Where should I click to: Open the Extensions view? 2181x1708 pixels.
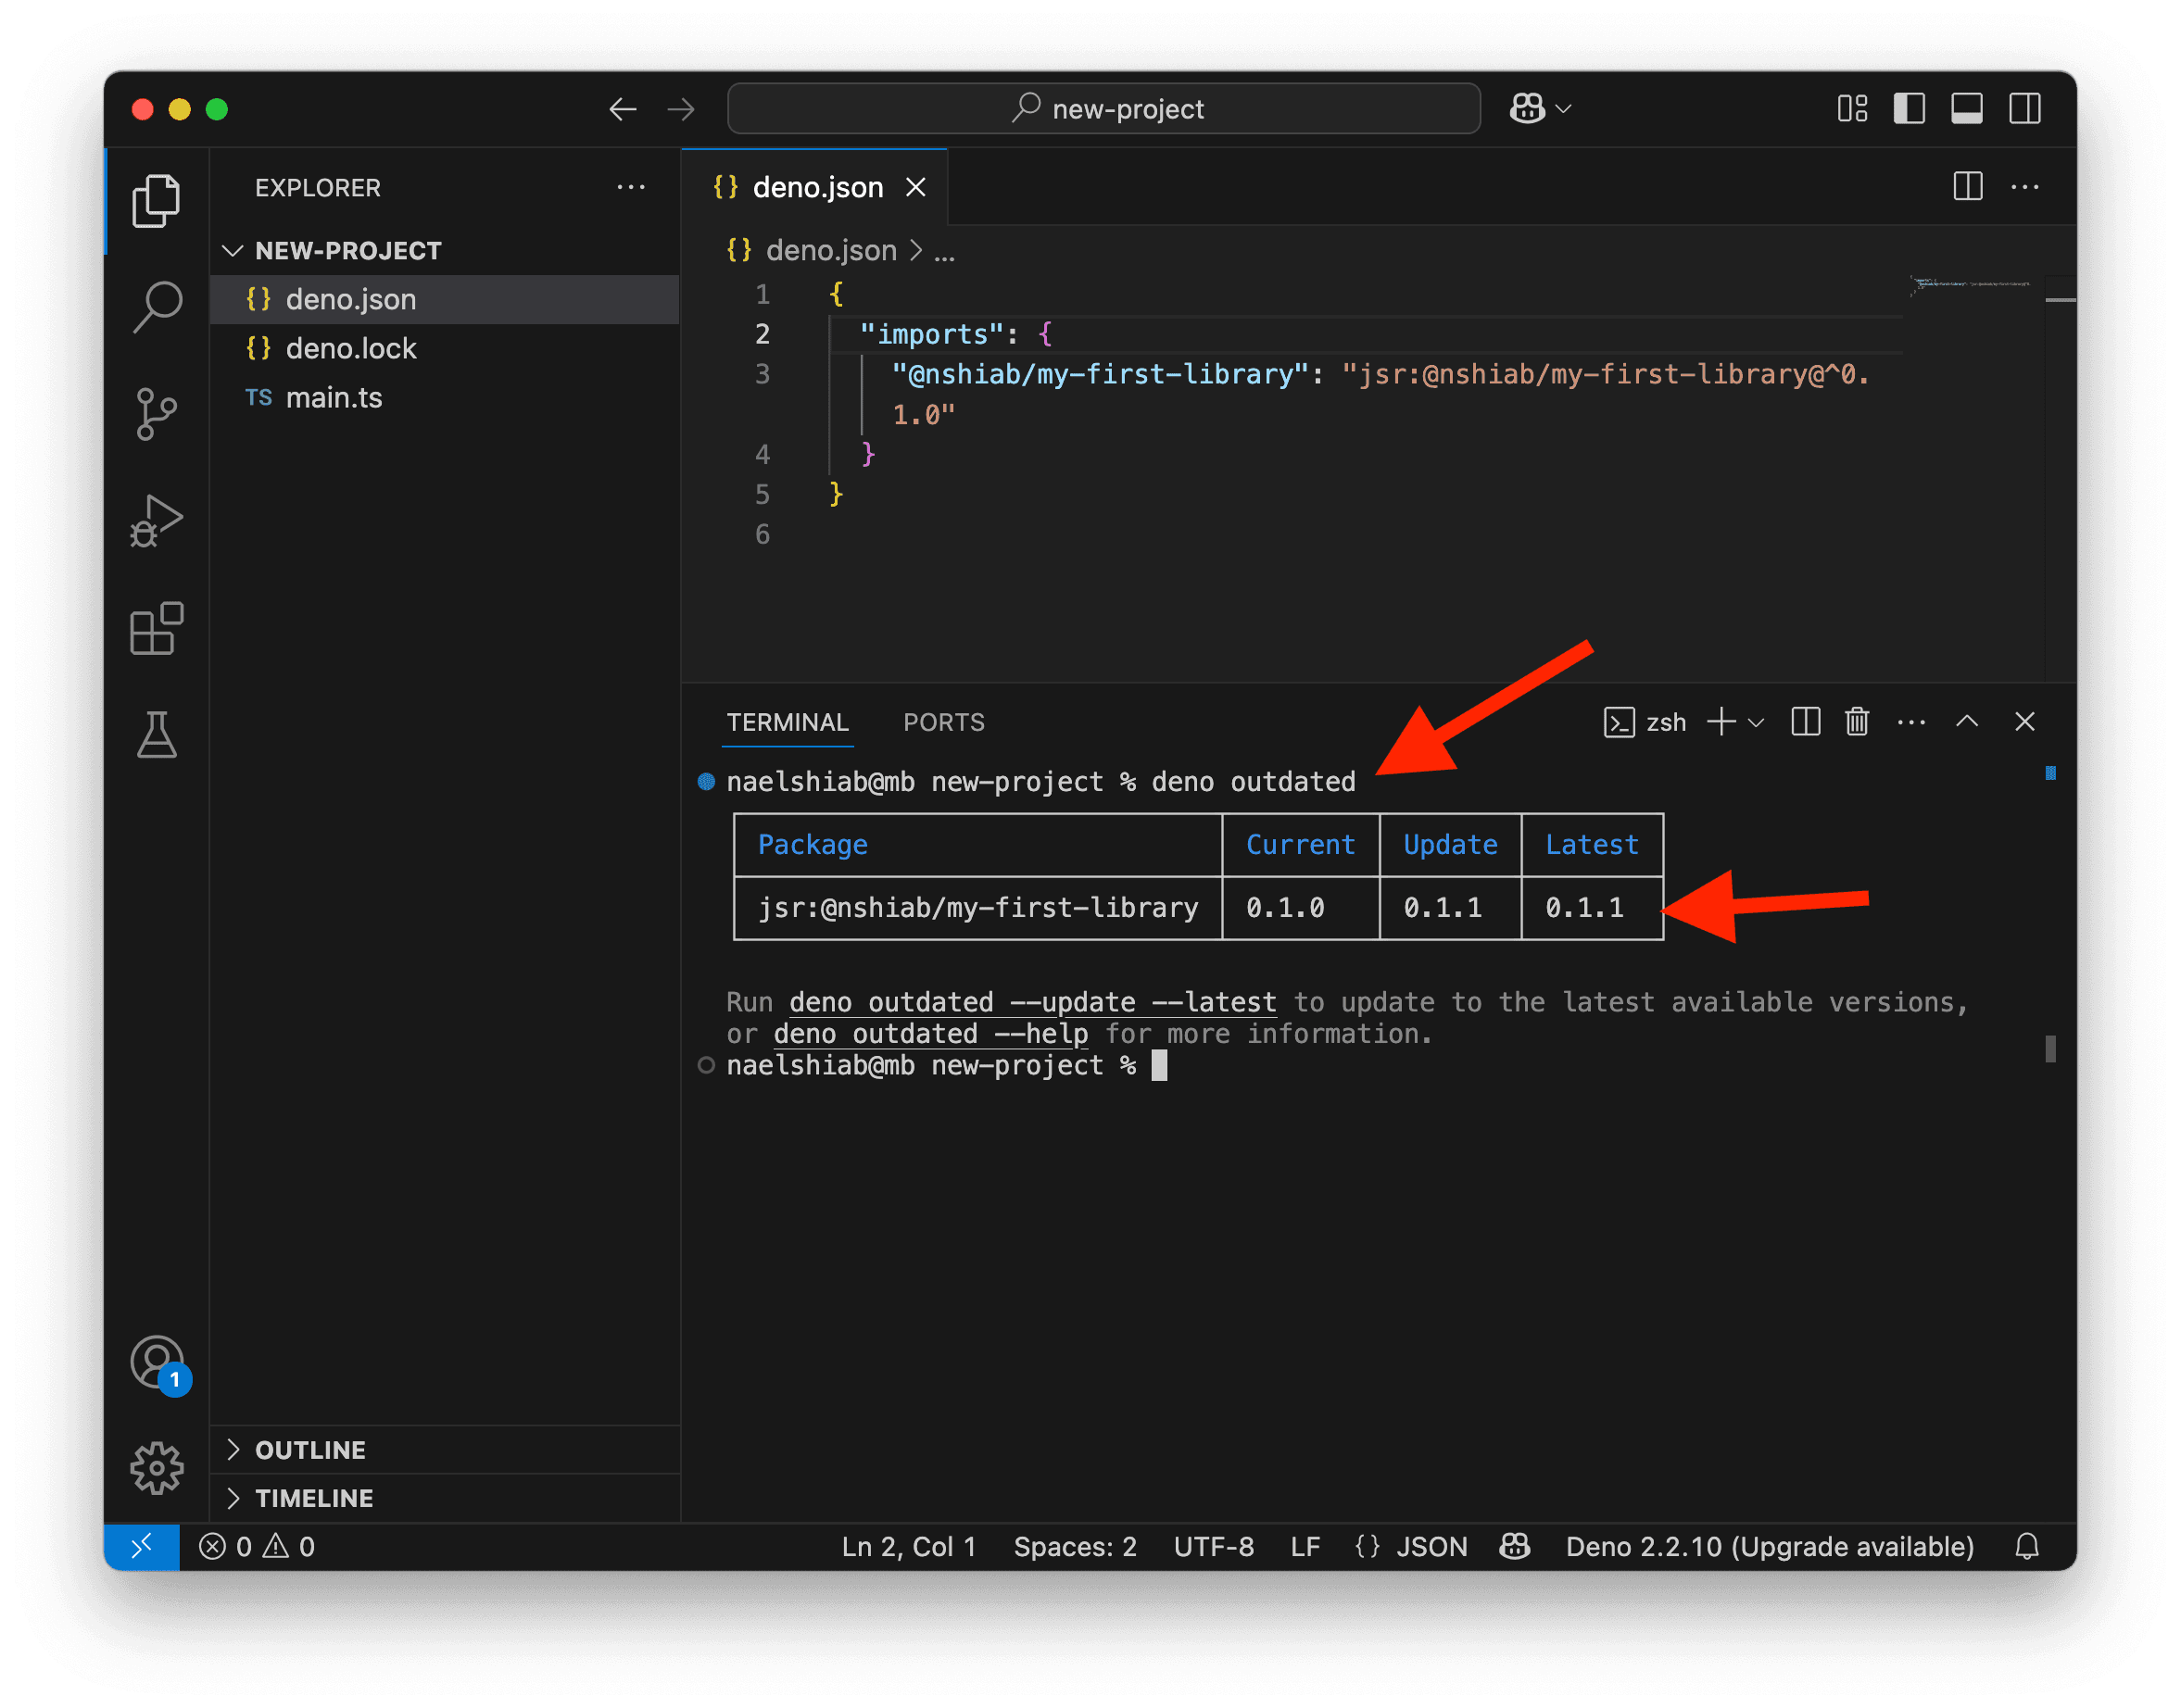tap(156, 628)
